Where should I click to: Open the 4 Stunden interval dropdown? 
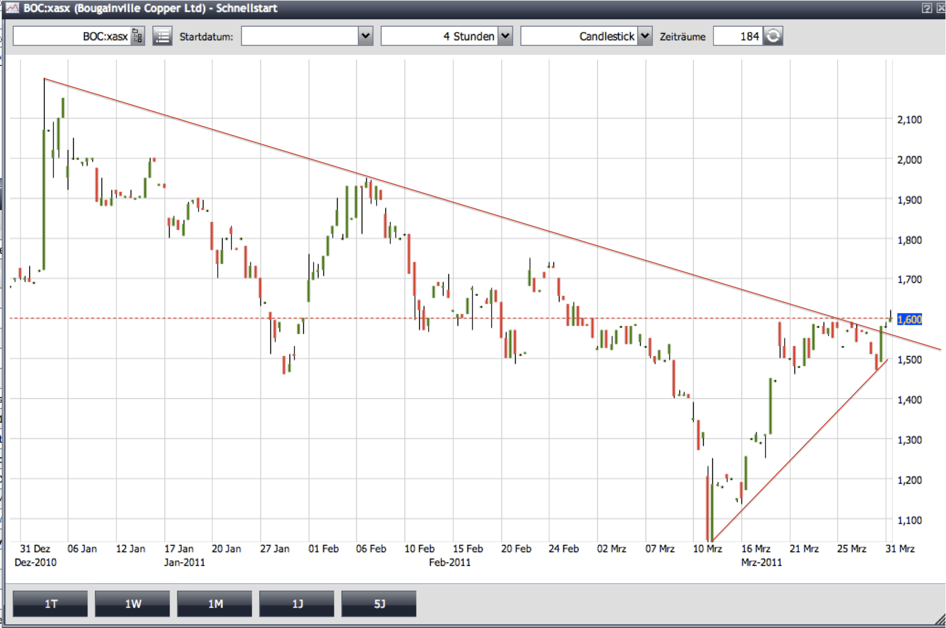pos(505,37)
